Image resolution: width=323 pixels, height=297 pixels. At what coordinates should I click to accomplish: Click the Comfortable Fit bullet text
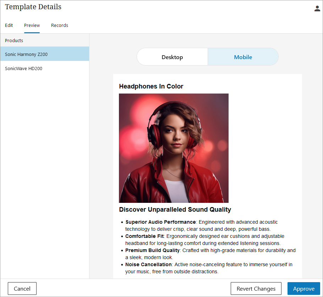coord(144,236)
